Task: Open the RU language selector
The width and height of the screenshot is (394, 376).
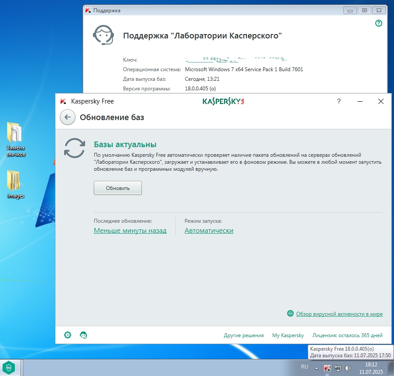Action: pos(305,367)
